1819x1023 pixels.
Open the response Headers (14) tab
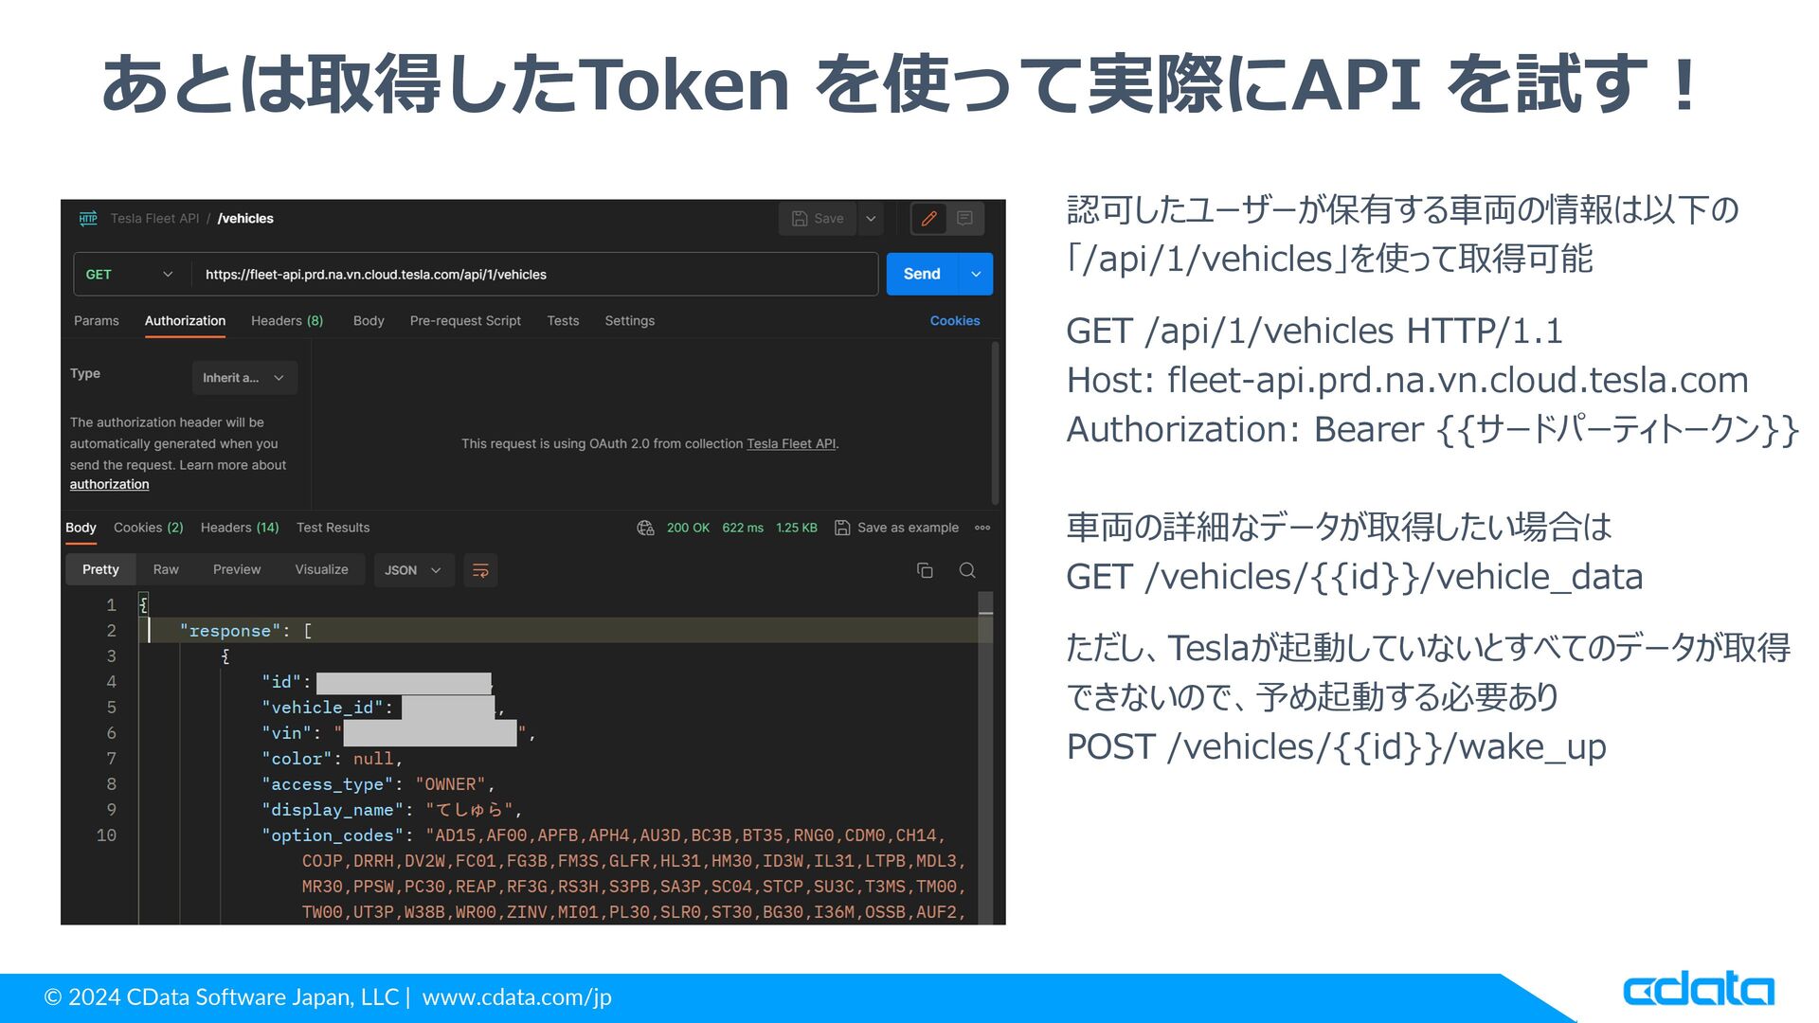[x=240, y=528]
